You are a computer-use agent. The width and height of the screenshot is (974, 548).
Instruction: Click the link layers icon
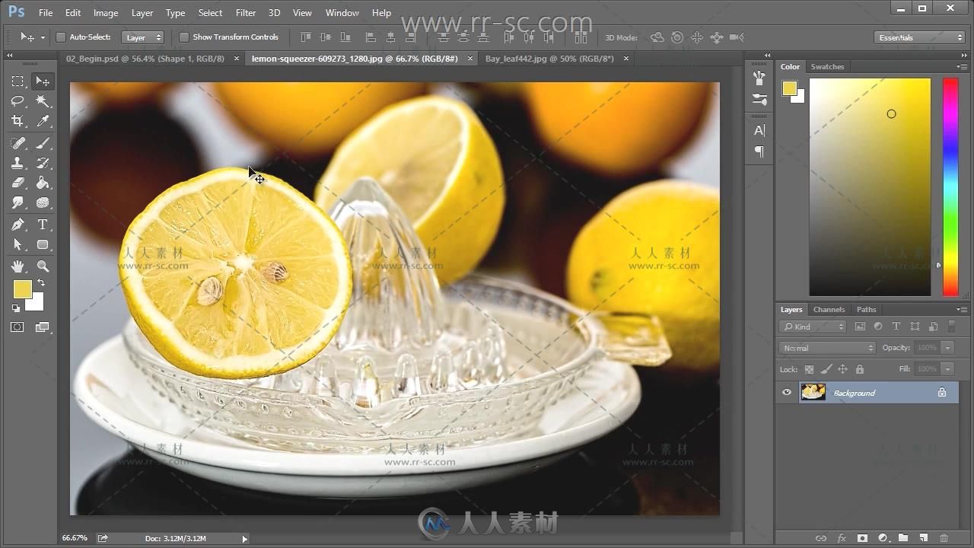pos(820,538)
